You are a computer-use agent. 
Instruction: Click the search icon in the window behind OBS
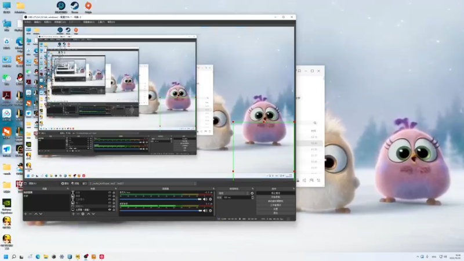click(x=315, y=123)
